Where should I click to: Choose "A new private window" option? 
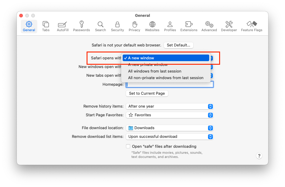pos(148,65)
